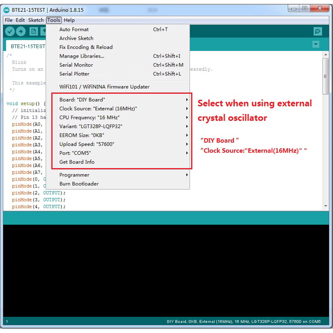Click the Blink comment line

tap(19, 63)
